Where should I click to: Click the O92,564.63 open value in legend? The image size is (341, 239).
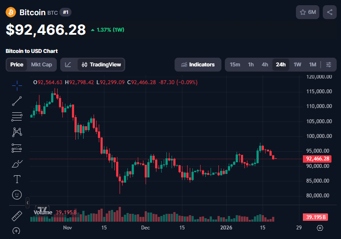click(48, 82)
